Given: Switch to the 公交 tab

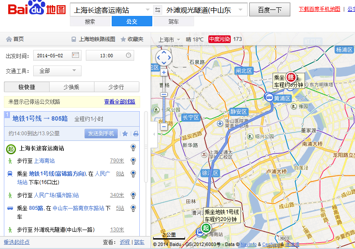Looking at the screenshot, I should tap(132, 22).
